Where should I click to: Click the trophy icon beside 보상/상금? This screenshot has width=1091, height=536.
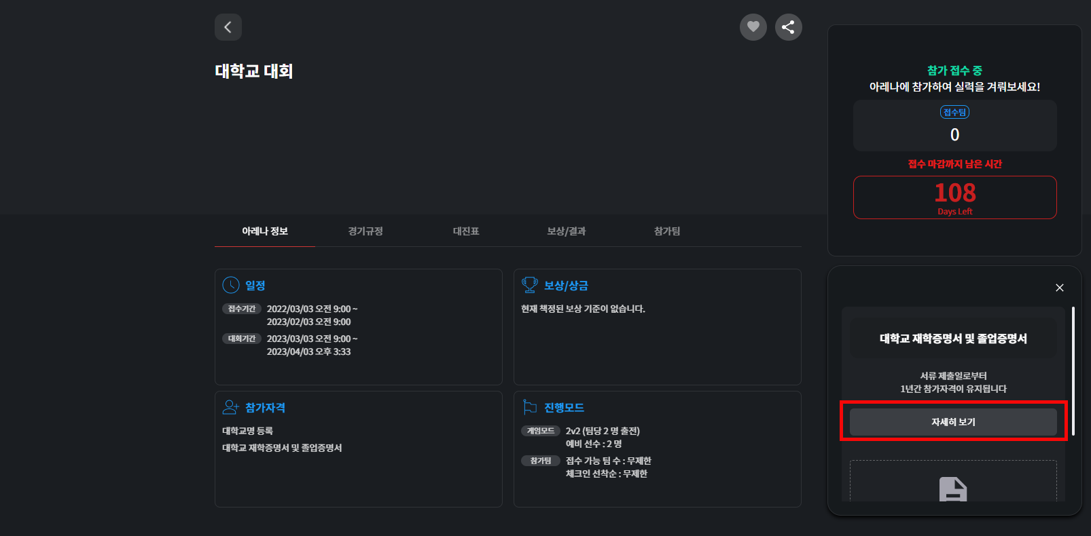point(529,285)
